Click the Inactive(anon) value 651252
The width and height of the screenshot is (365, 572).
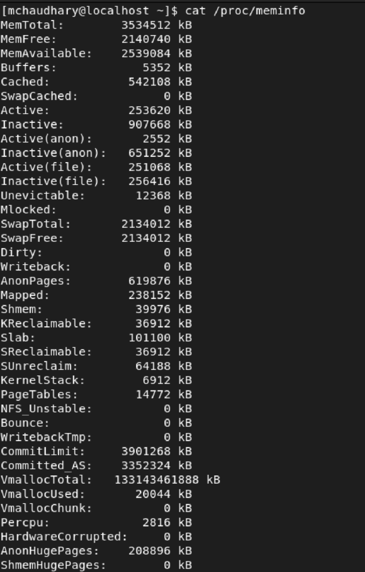pos(149,153)
